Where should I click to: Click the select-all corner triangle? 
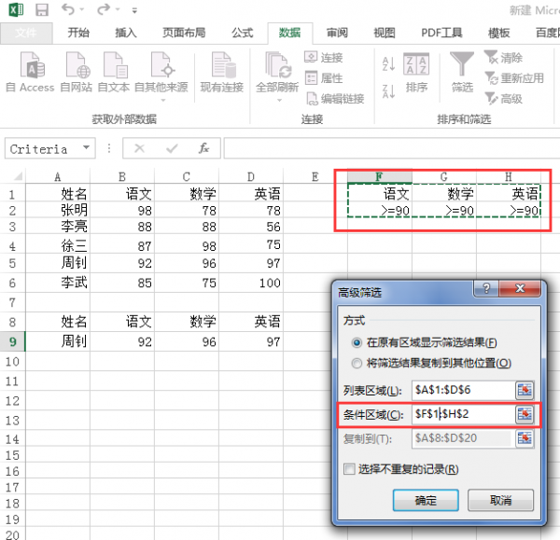(x=18, y=176)
